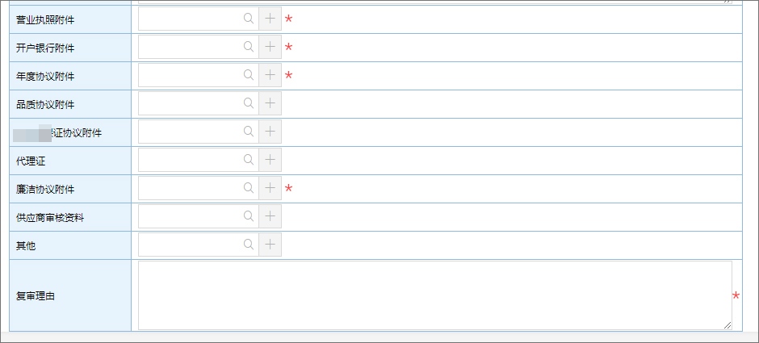
Task: Click magnifier icon in 年度协议附件 field
Action: (x=249, y=75)
